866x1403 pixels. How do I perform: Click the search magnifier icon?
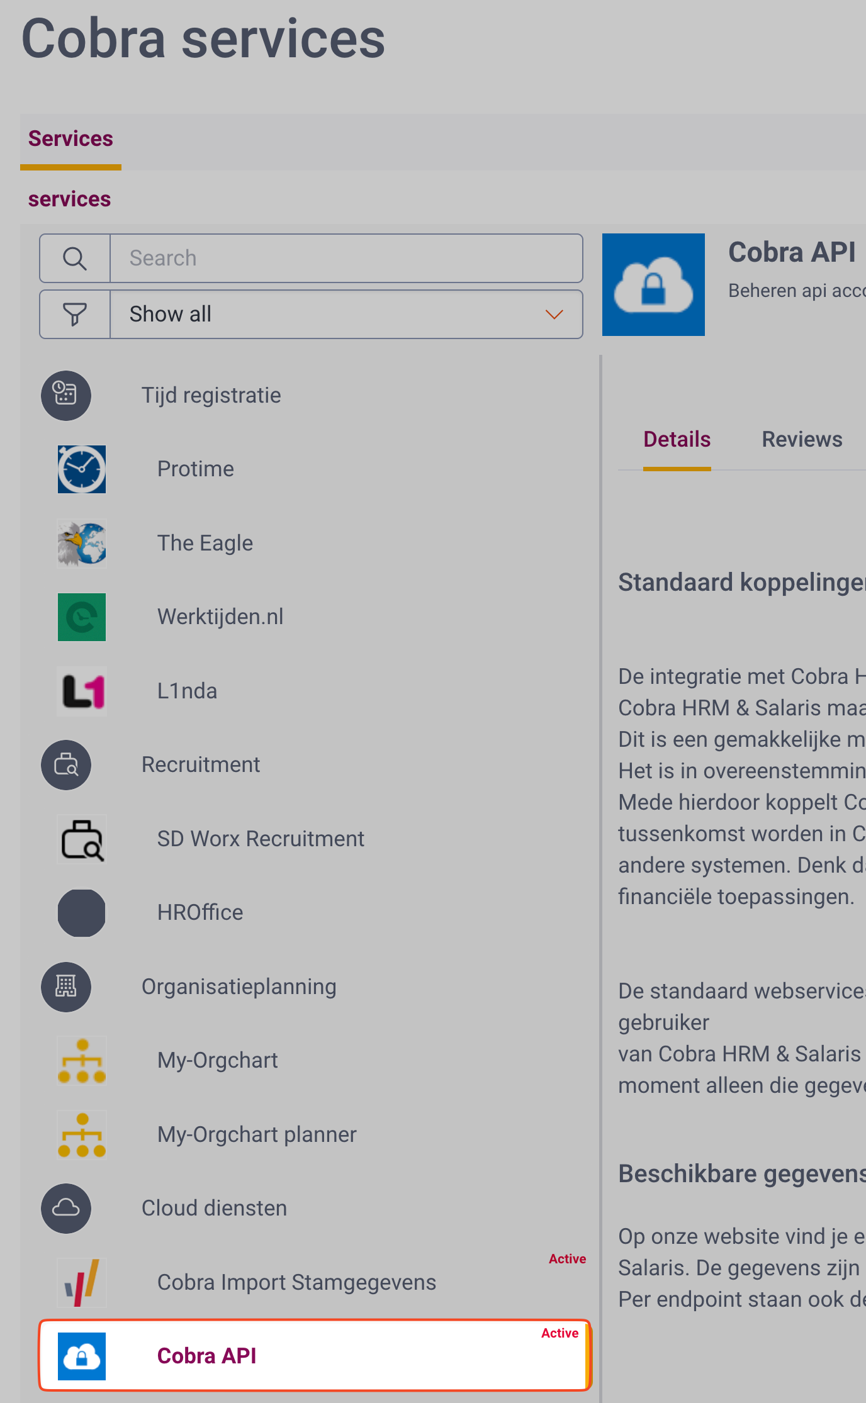click(75, 259)
